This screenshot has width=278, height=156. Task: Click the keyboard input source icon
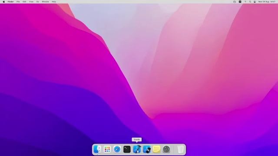[240, 2]
